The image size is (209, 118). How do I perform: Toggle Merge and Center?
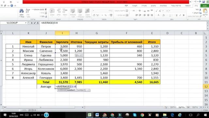tap(122, 15)
